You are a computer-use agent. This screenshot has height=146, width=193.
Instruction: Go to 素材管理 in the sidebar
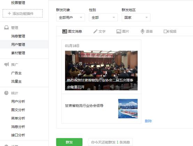tap(18, 53)
